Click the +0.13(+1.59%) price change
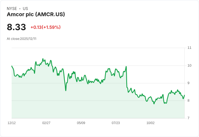Viewport: 199px width, 137px height. (45, 27)
